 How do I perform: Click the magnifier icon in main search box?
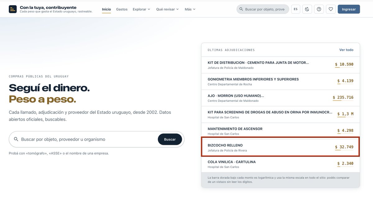[16, 139]
